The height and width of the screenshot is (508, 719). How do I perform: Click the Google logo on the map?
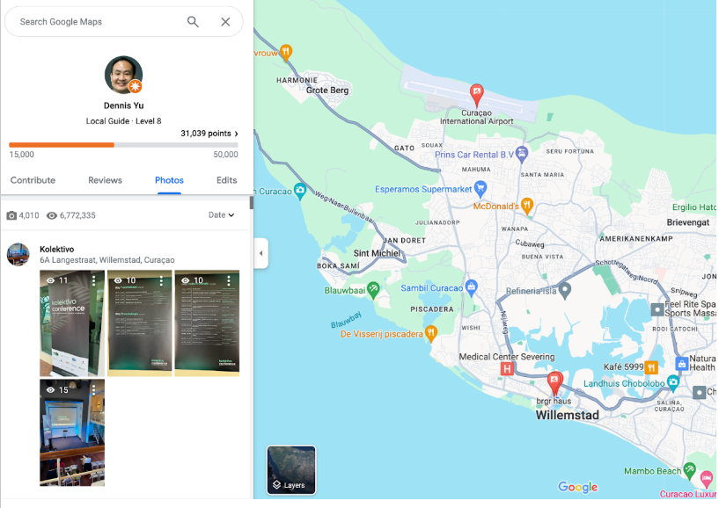578,487
